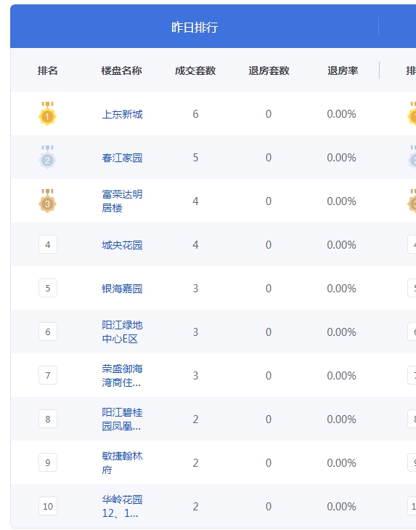
Task: Click 成交套数 value 2 in 阳江碧桂园 row
Action: tap(195, 419)
